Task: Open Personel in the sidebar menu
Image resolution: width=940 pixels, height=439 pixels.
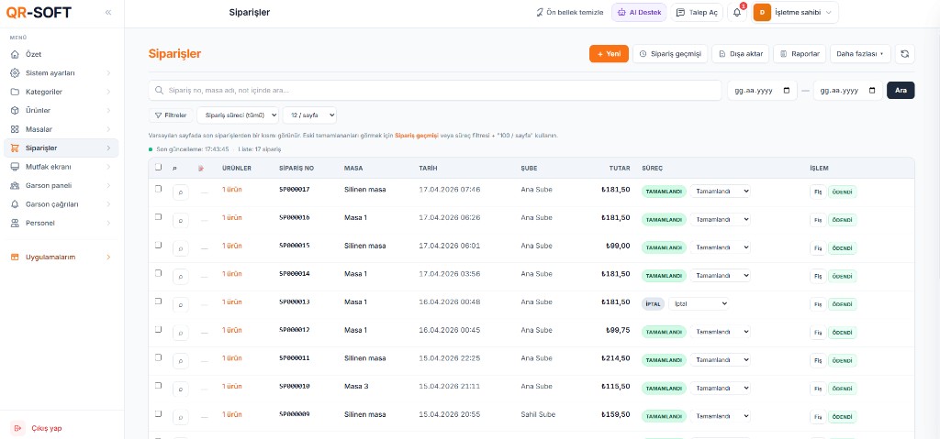Action: point(40,223)
